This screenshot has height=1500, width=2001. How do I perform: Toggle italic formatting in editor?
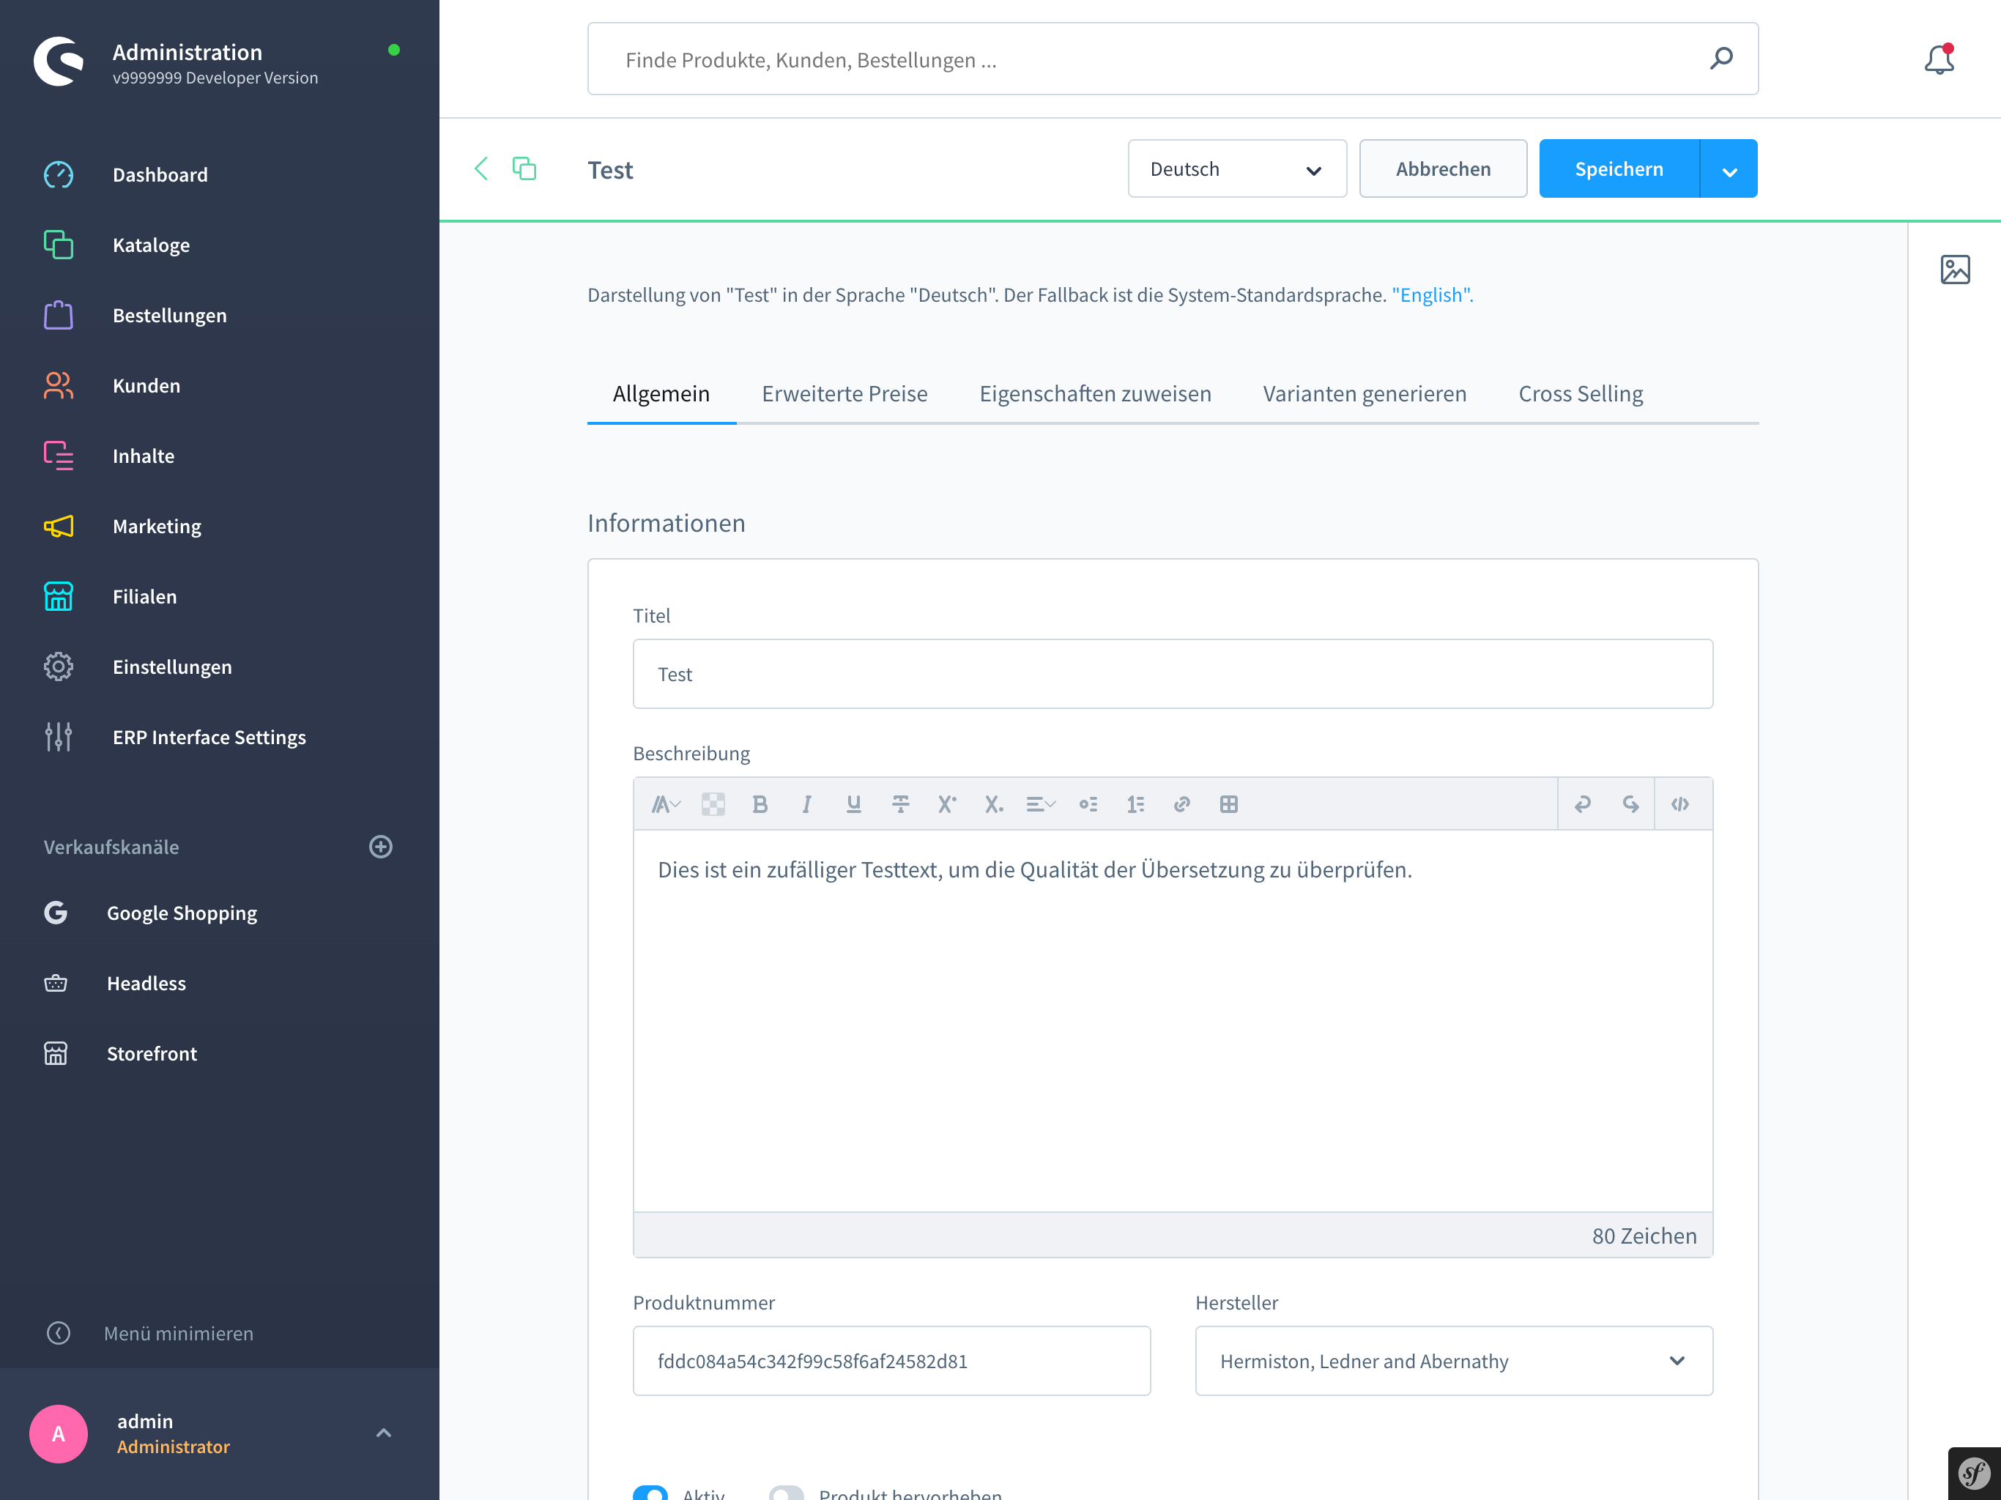pyautogui.click(x=807, y=803)
